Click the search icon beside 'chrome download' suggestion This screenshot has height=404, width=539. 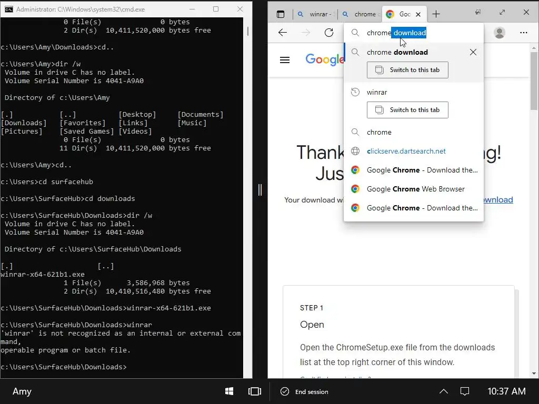(355, 52)
